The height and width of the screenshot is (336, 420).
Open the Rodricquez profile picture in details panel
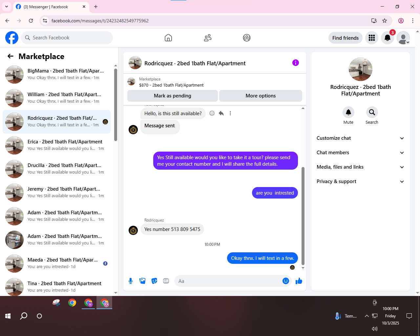coord(361,69)
